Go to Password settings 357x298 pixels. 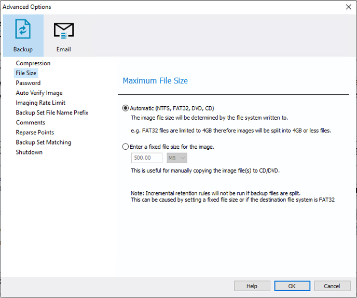[28, 83]
